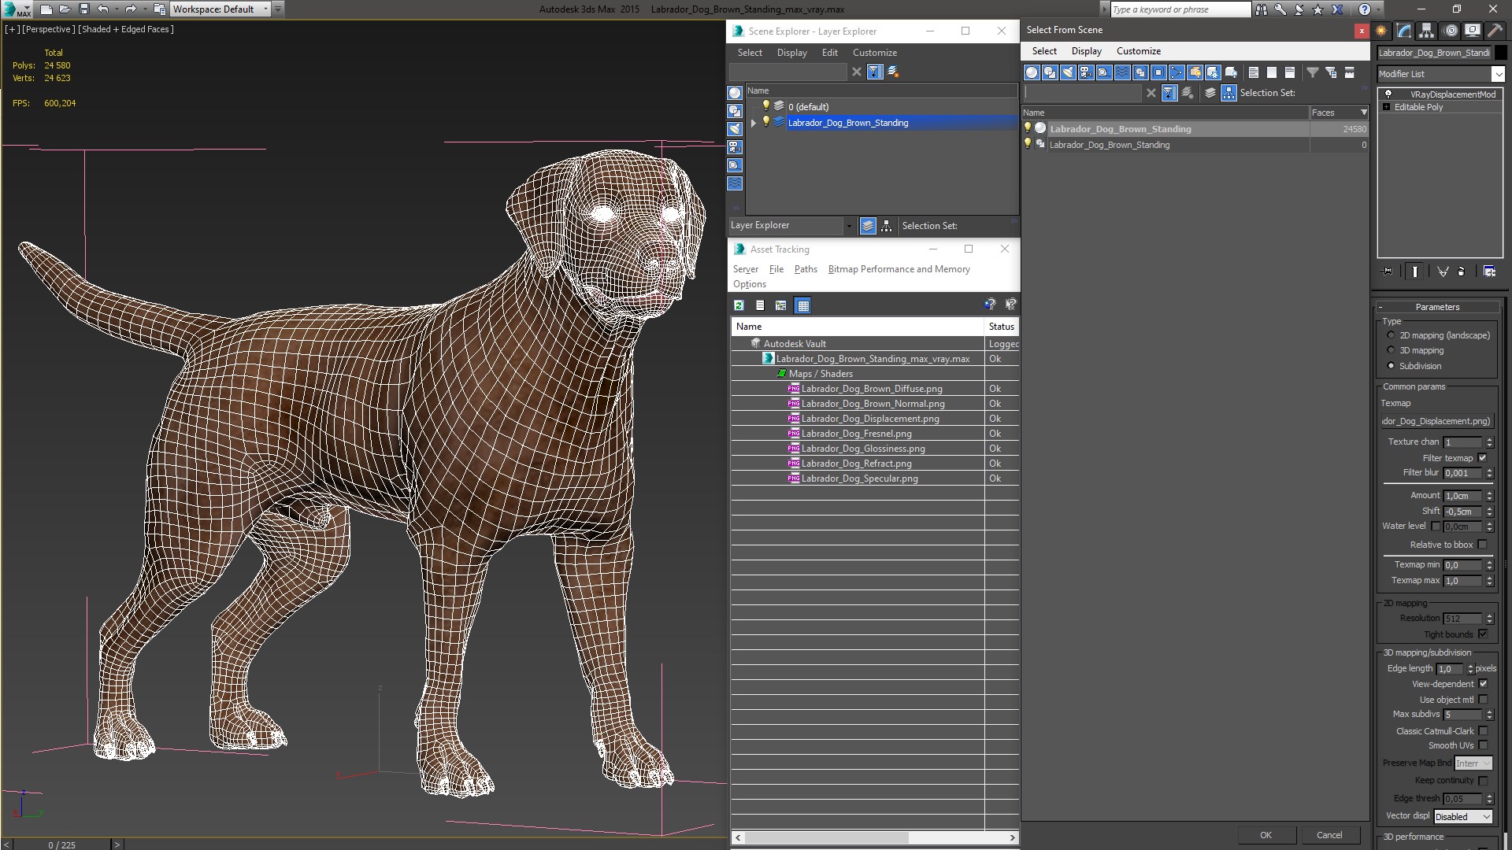Refresh the Asset Tracking list
This screenshot has width=1512, height=850.
(739, 305)
